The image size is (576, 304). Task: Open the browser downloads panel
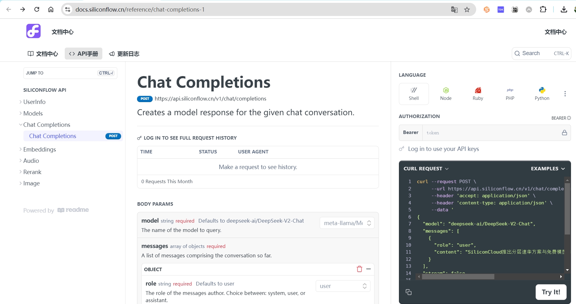click(564, 10)
